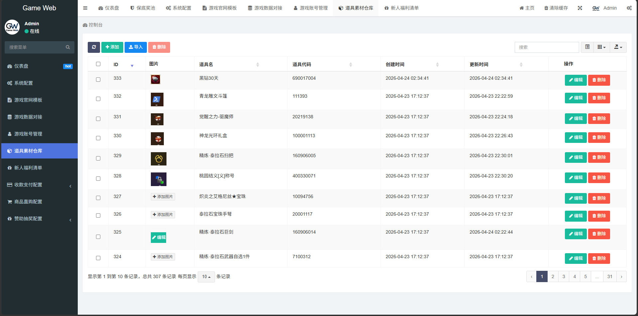Click the search magnifier icon in sidebar
638x316 pixels.
click(x=68, y=47)
